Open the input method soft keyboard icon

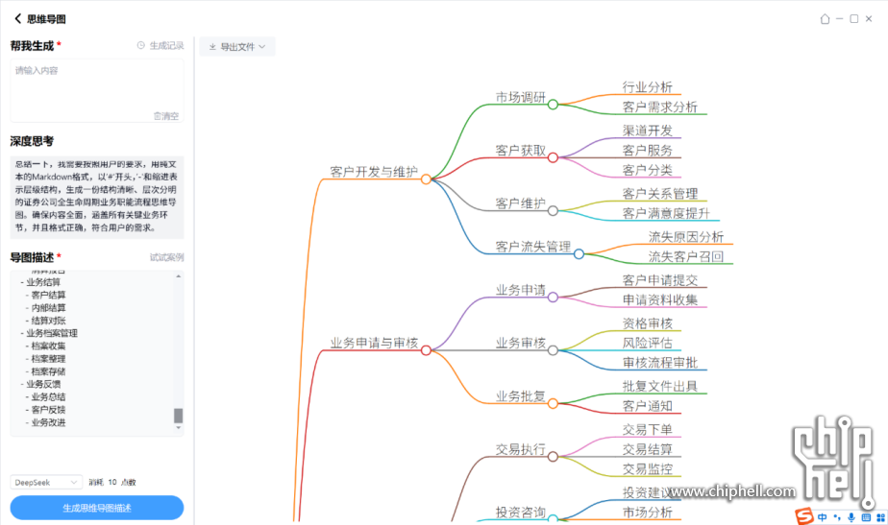tap(866, 517)
